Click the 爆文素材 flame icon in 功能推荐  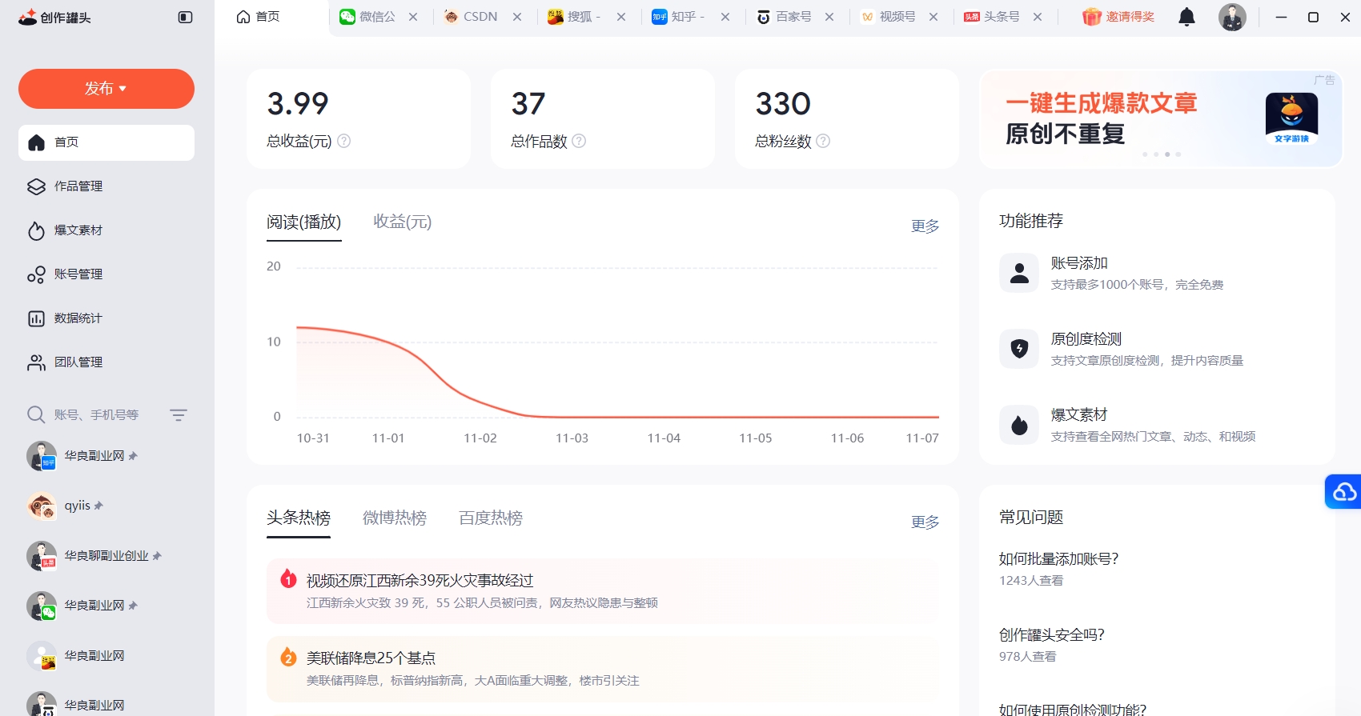point(1019,425)
